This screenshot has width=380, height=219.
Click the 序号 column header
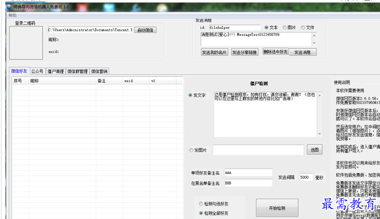[x=20, y=81]
